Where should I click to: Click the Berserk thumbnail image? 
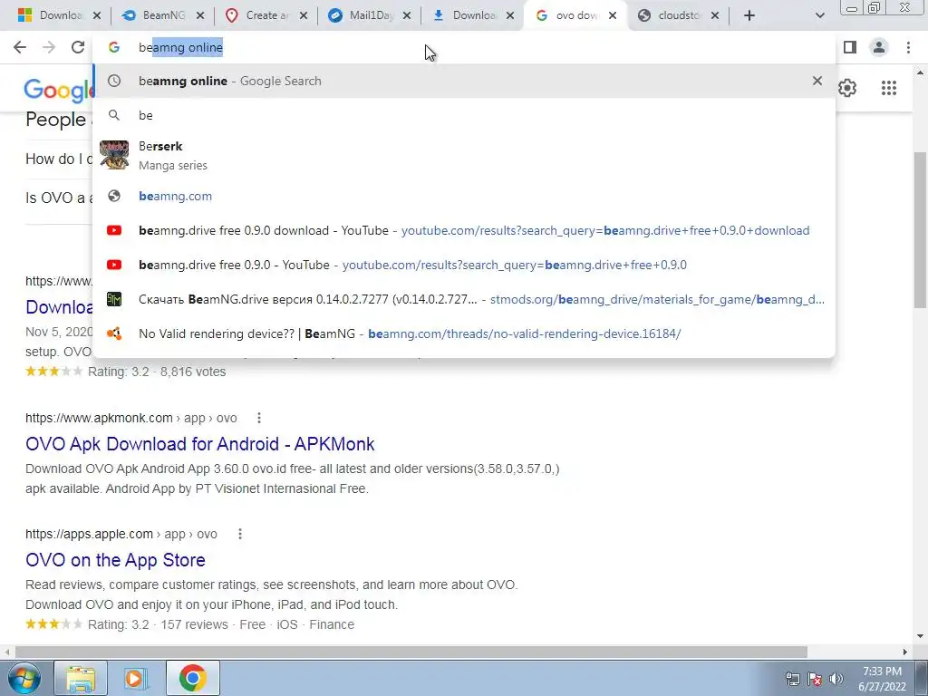click(113, 155)
